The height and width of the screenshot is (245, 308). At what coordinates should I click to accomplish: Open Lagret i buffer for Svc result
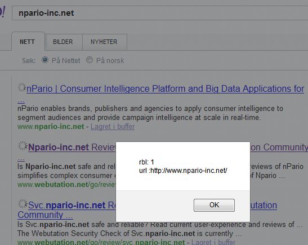pyautogui.click(x=213, y=242)
